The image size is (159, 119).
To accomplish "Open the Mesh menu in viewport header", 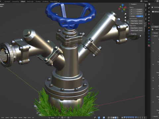I will pyautogui.click(x=16, y=118).
